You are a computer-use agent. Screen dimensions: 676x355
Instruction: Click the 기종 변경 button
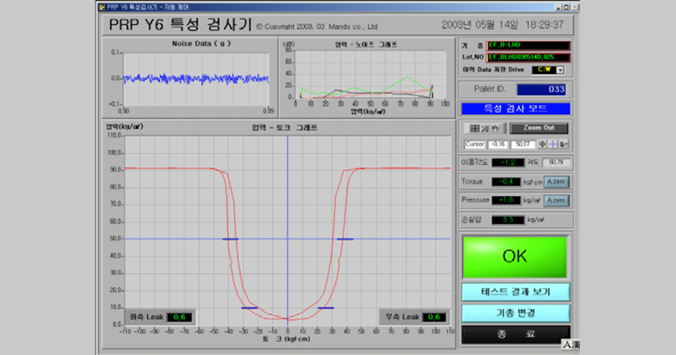coord(516,313)
